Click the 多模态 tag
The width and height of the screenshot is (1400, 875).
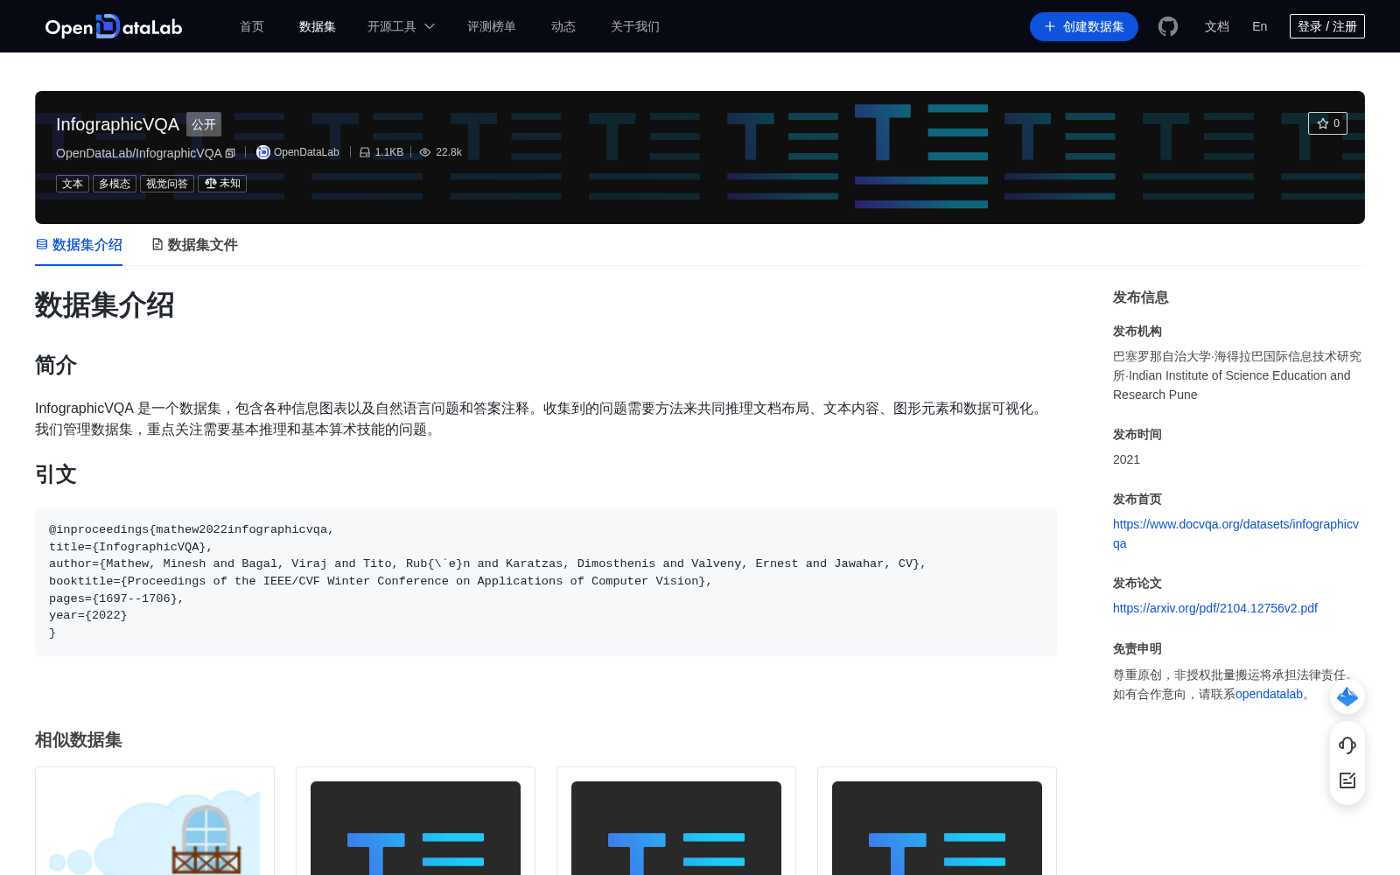coord(115,184)
